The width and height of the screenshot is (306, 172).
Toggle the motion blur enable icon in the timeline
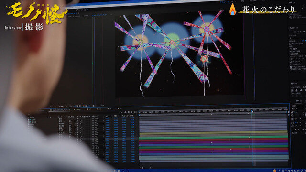131,112
